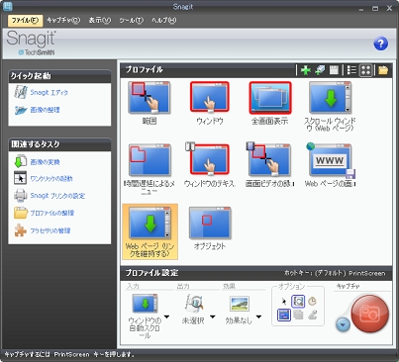Click the profile wizard wand icon
Viewport: 399px width, 362px height.
coord(320,70)
